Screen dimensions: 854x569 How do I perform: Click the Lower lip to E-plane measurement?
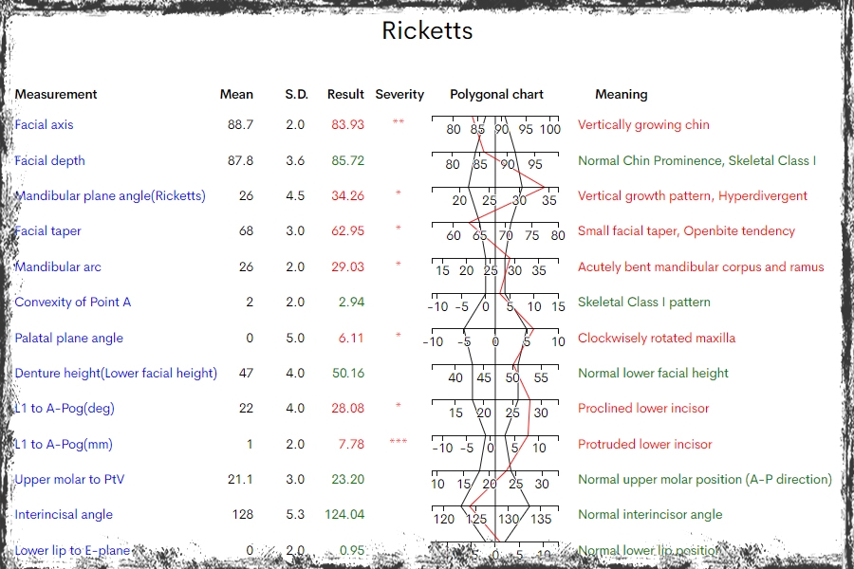click(x=72, y=551)
